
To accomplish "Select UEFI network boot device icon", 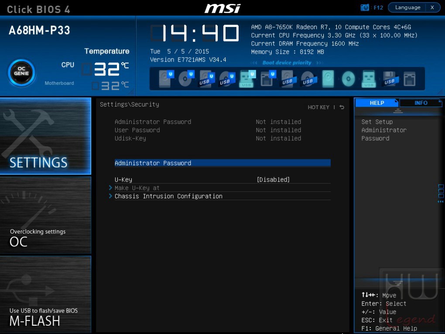I will click(267, 79).
